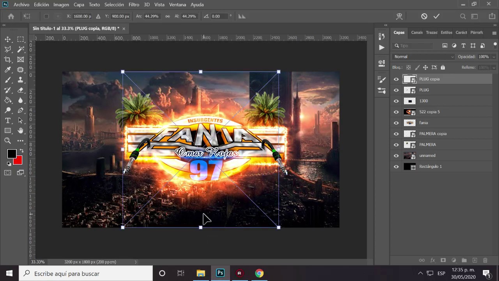Expand the status bar info arrow
The width and height of the screenshot is (499, 281).
pos(136,262)
